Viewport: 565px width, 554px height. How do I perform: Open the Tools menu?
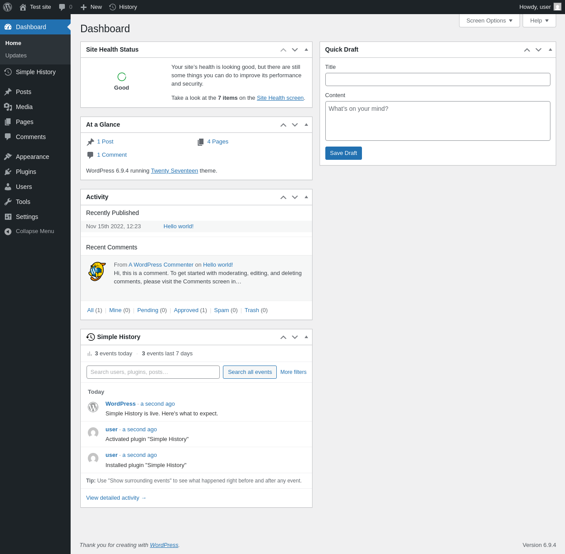[x=35, y=202]
